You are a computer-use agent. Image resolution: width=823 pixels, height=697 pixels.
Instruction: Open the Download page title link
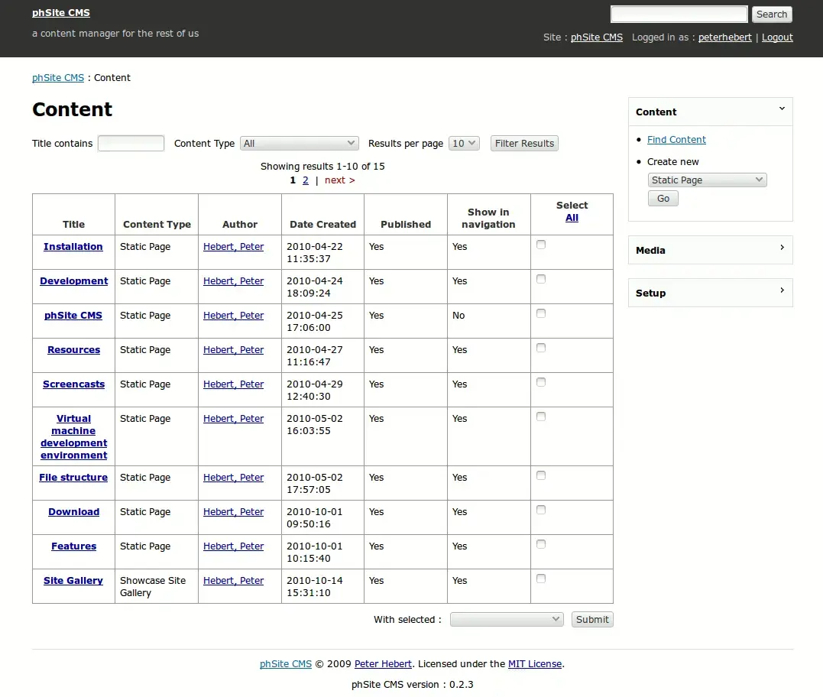coord(73,512)
